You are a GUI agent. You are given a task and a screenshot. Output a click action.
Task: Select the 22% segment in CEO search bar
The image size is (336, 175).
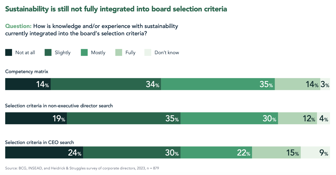216,153
